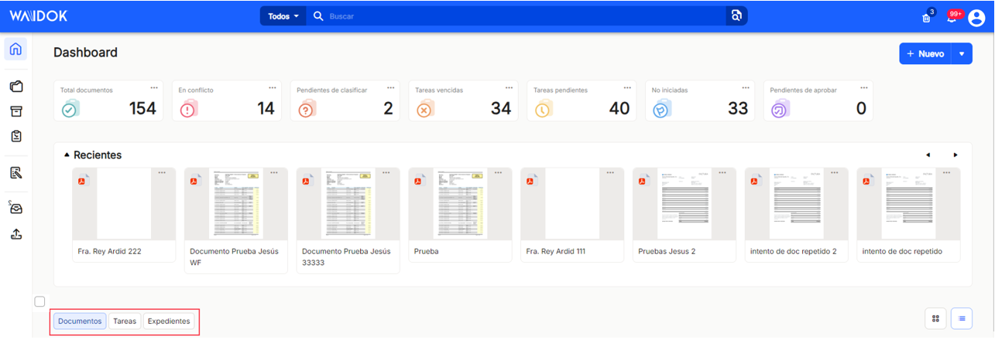Open advanced document search icon in the search bar
Screen dimensions: 995x343
[737, 16]
